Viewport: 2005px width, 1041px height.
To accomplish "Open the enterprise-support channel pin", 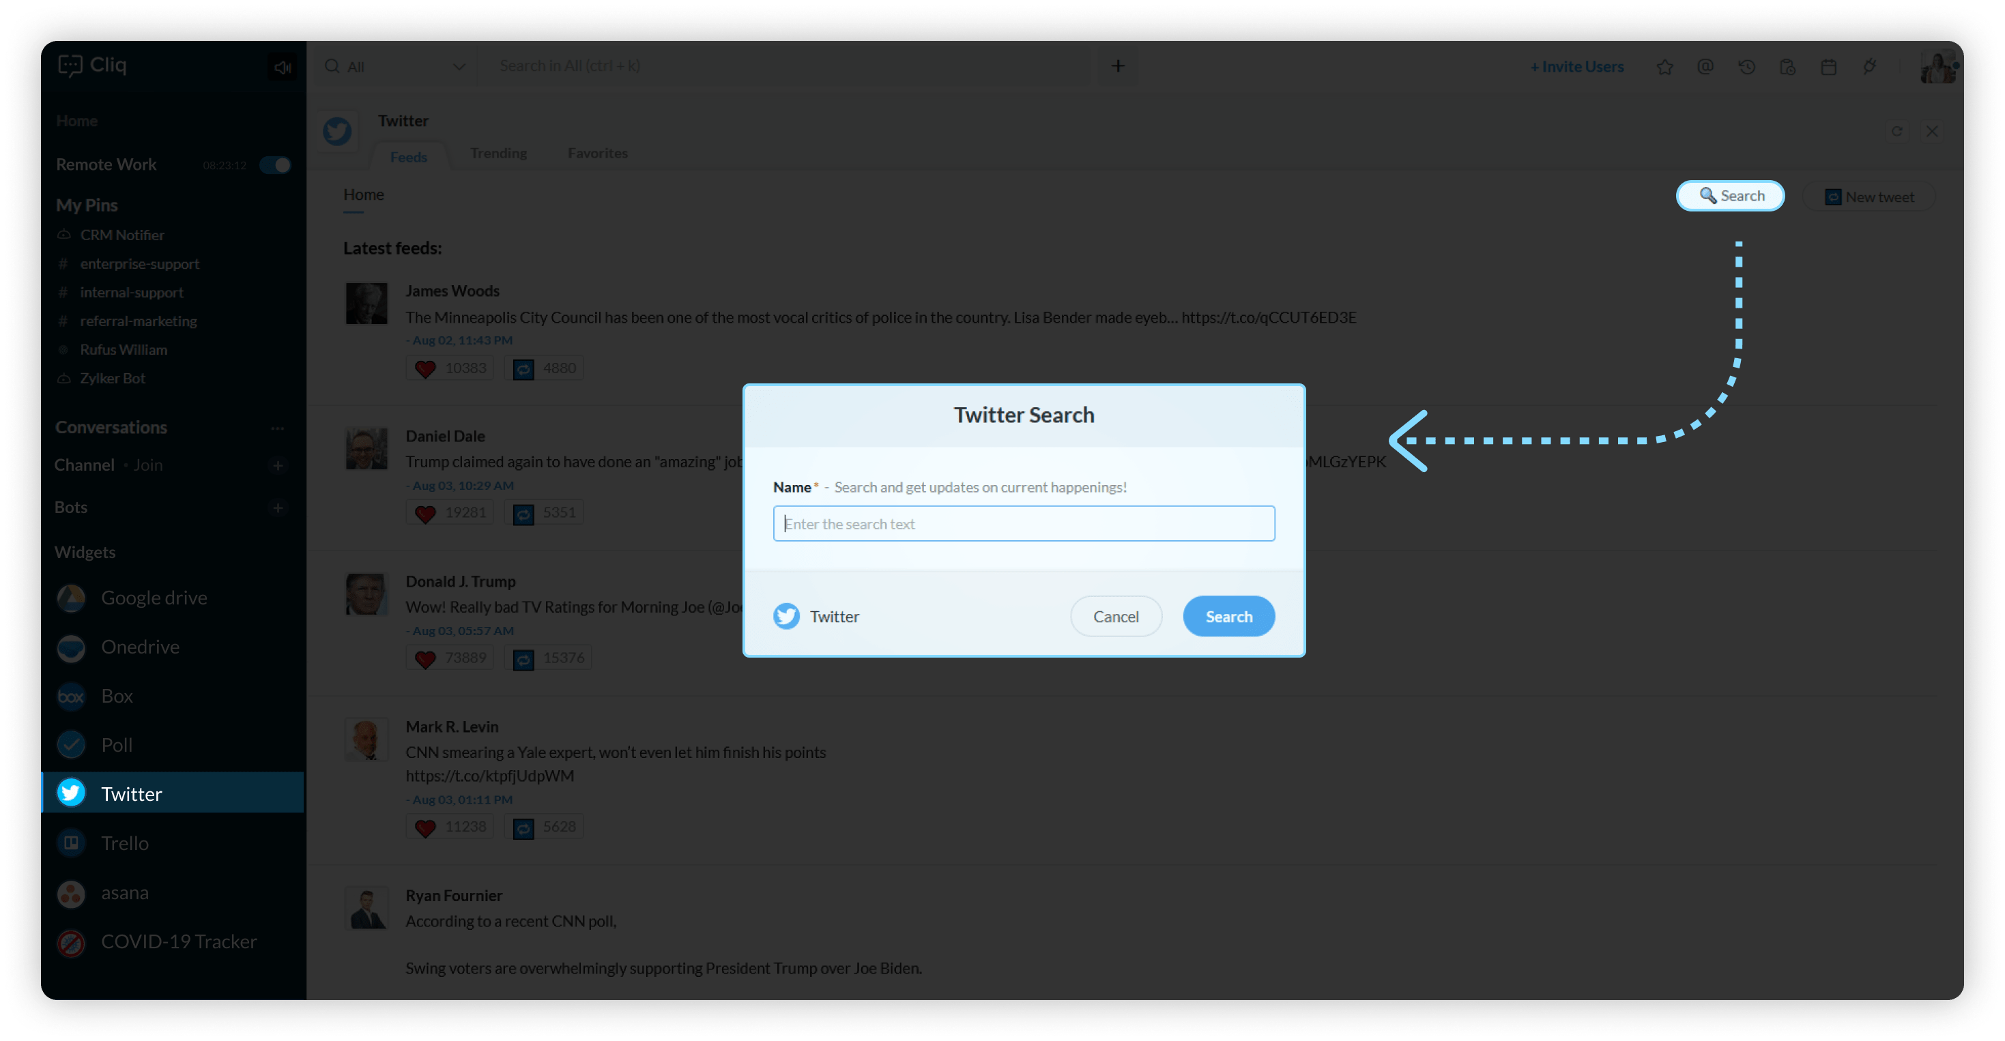I will 139,264.
